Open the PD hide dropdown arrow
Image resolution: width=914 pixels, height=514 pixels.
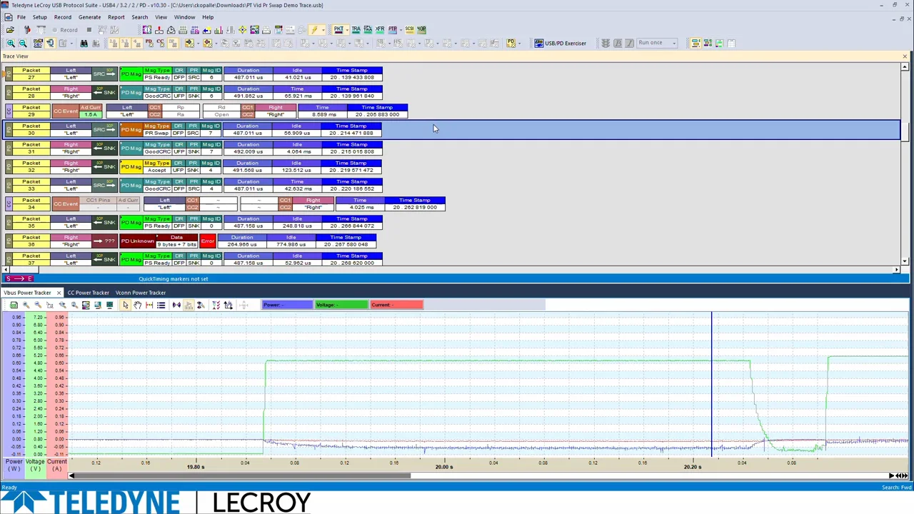(521, 44)
